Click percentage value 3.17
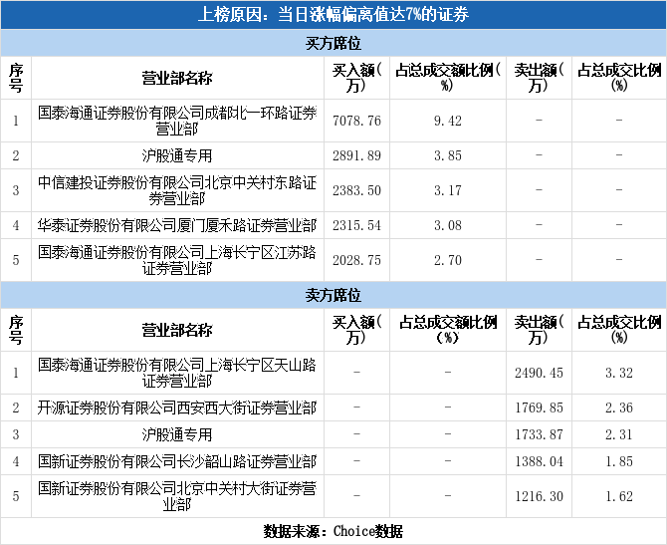Image resolution: width=667 pixels, height=545 pixels. pyautogui.click(x=448, y=190)
